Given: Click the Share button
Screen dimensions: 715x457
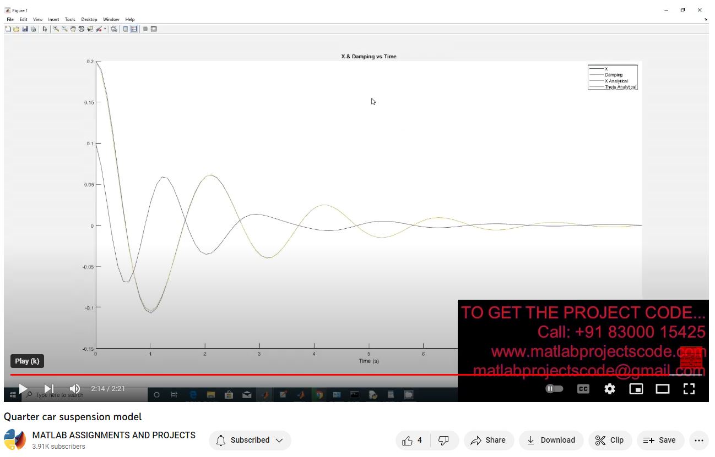Looking at the screenshot, I should click(x=489, y=440).
